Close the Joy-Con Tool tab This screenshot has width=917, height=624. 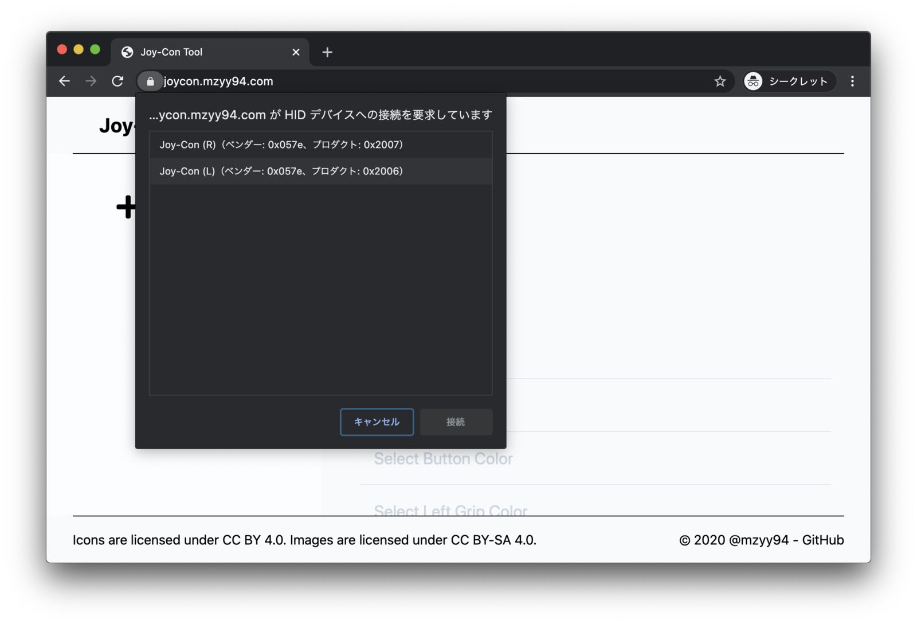coord(296,52)
